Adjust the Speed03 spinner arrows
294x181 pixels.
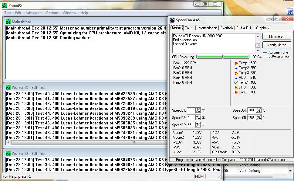198,125
